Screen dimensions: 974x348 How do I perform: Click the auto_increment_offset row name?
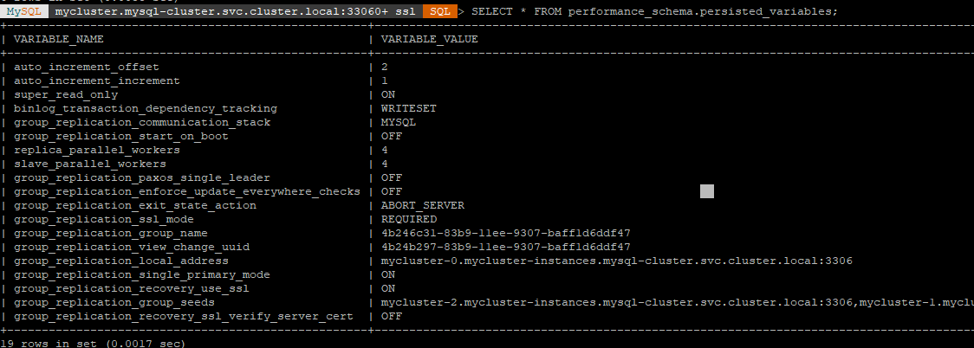tap(87, 67)
